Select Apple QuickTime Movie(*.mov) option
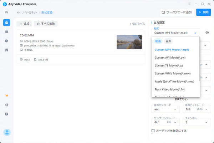This screenshot has width=214, height=143. [x=175, y=82]
